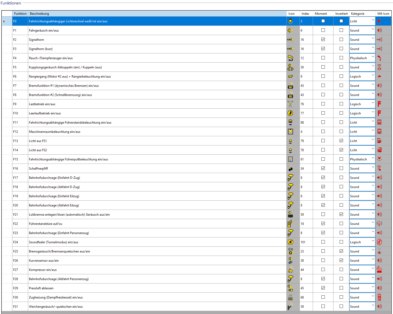
Task: Click the F0 headlight icon
Action: (x=290, y=21)
